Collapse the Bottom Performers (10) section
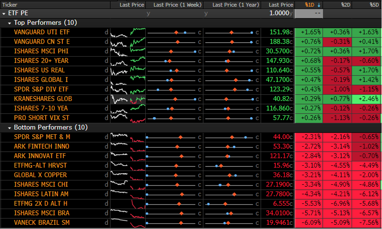The width and height of the screenshot is (382, 229). click(x=9, y=128)
